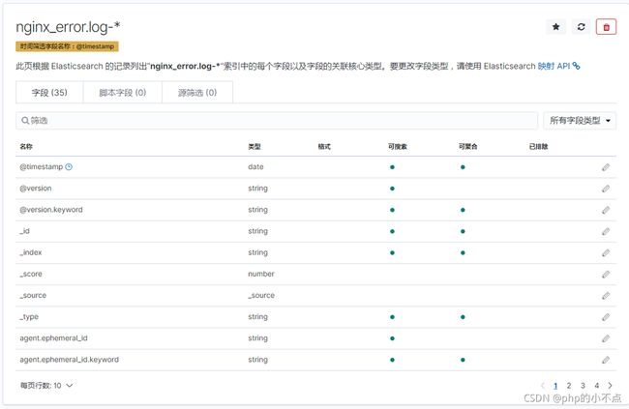629x409 pixels.
Task: Click the 已排除 column header
Action: 538,146
